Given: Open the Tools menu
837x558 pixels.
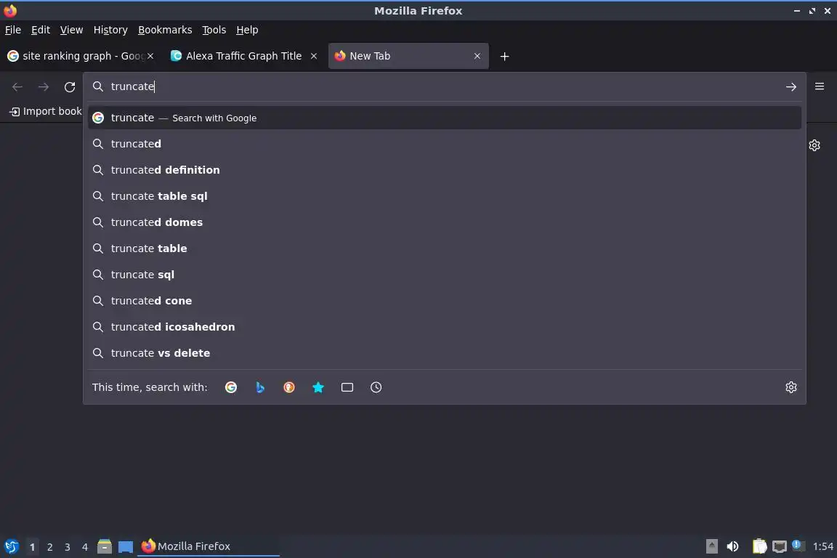Looking at the screenshot, I should [214, 30].
